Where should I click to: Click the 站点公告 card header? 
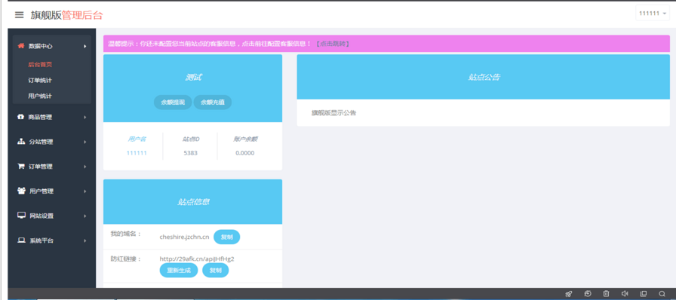484,77
